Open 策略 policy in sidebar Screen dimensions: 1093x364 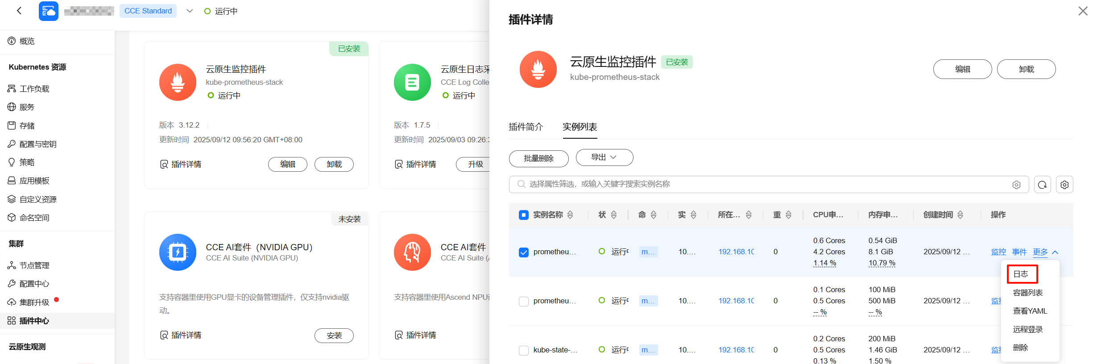[27, 162]
